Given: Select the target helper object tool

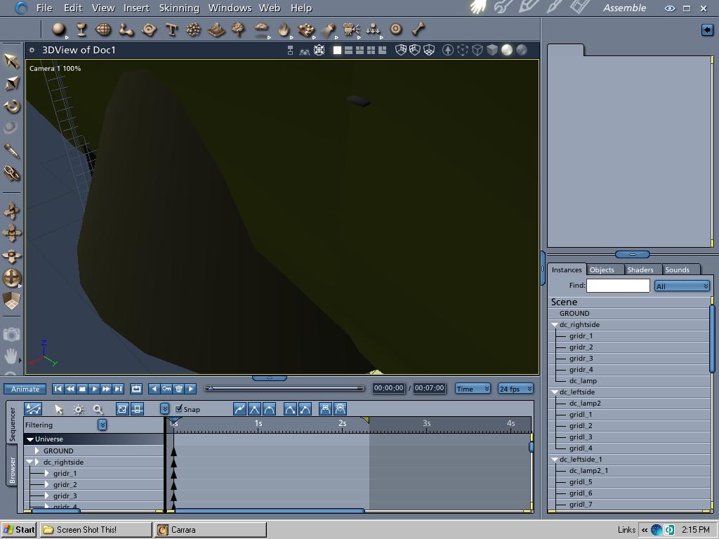Looking at the screenshot, I should [x=396, y=29].
